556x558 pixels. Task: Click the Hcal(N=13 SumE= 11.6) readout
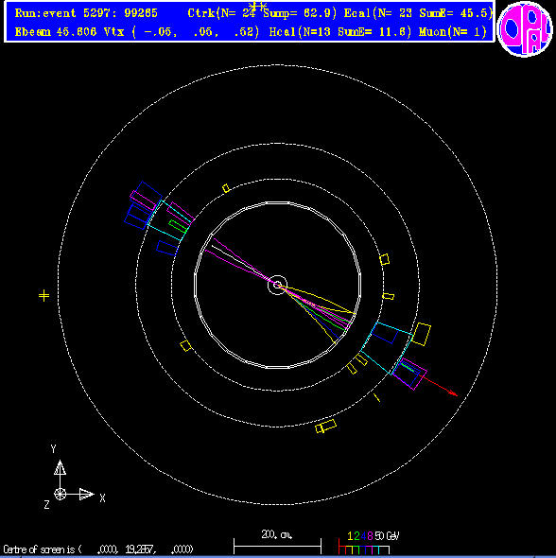tap(339, 32)
